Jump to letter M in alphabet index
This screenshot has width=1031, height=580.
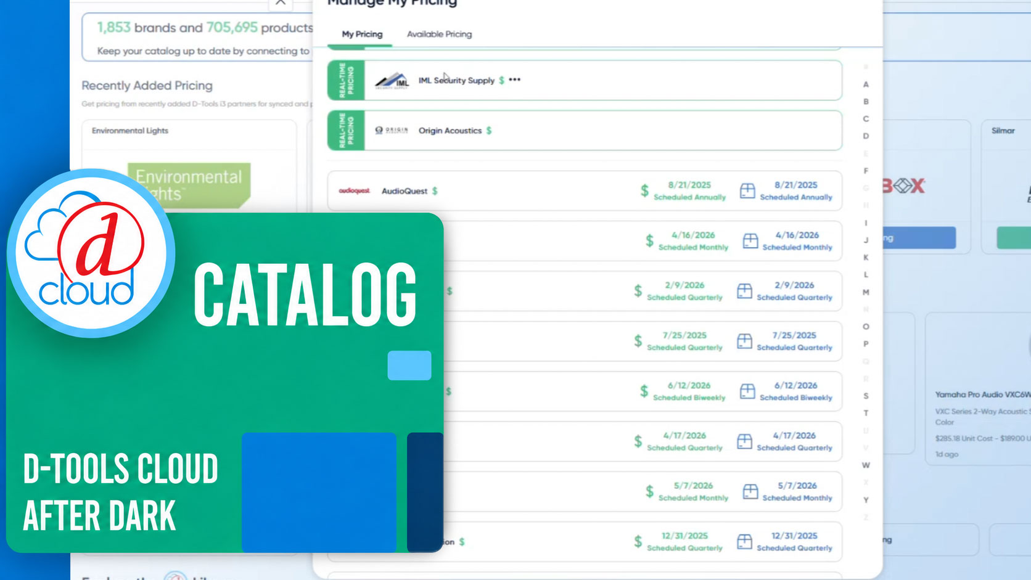pyautogui.click(x=866, y=292)
